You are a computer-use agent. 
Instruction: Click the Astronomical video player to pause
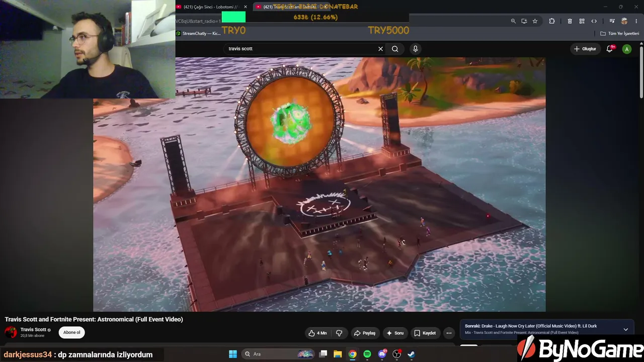319,184
